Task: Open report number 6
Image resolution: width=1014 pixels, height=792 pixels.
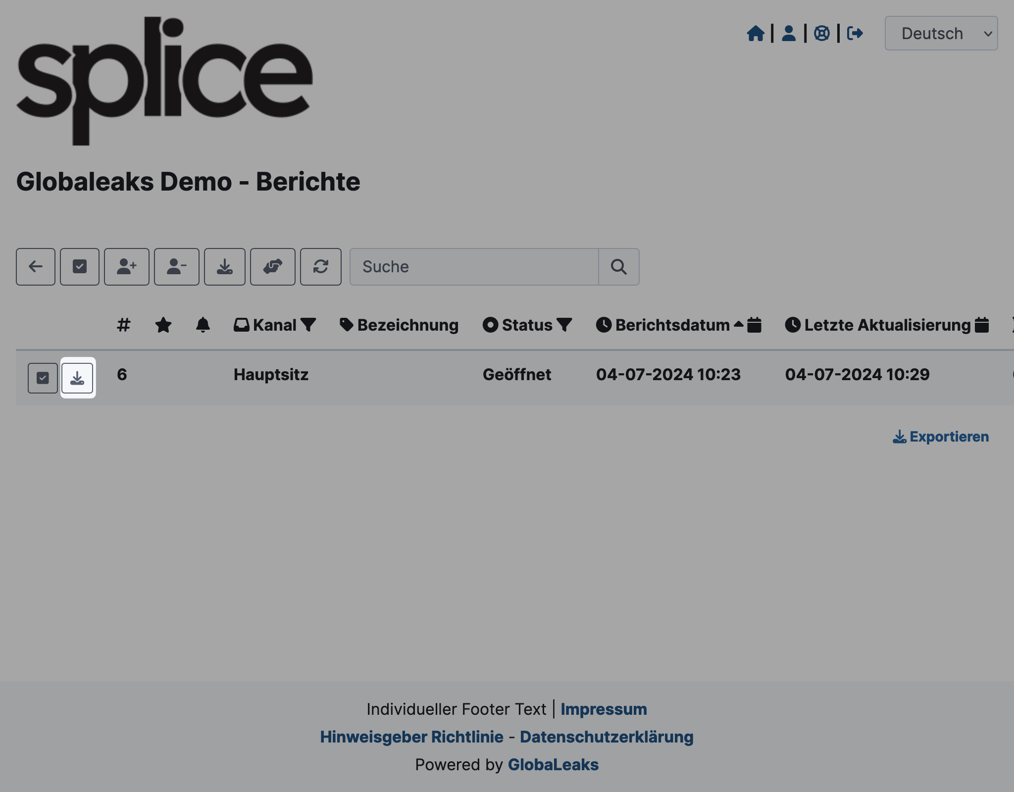Action: [122, 375]
